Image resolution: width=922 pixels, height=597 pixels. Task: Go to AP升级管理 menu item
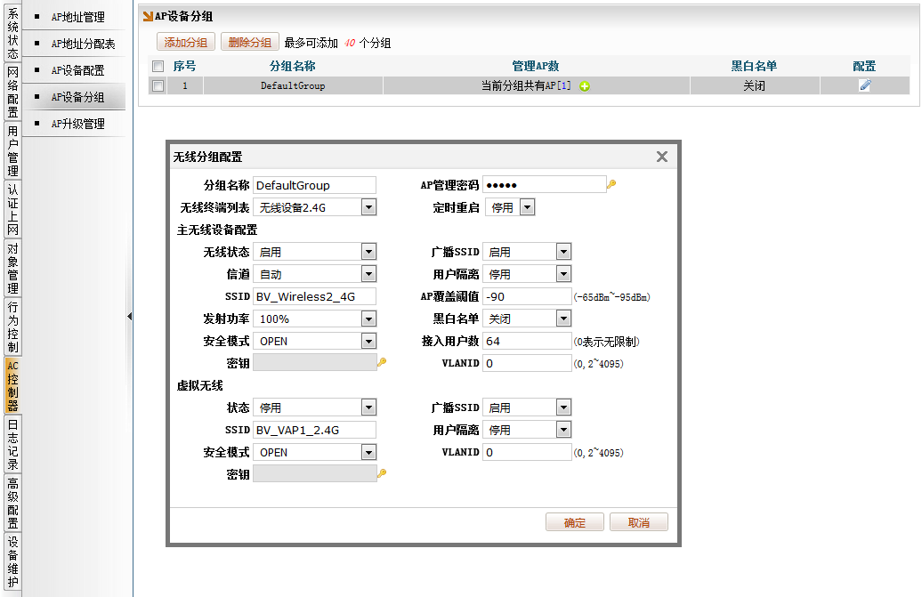pos(75,124)
